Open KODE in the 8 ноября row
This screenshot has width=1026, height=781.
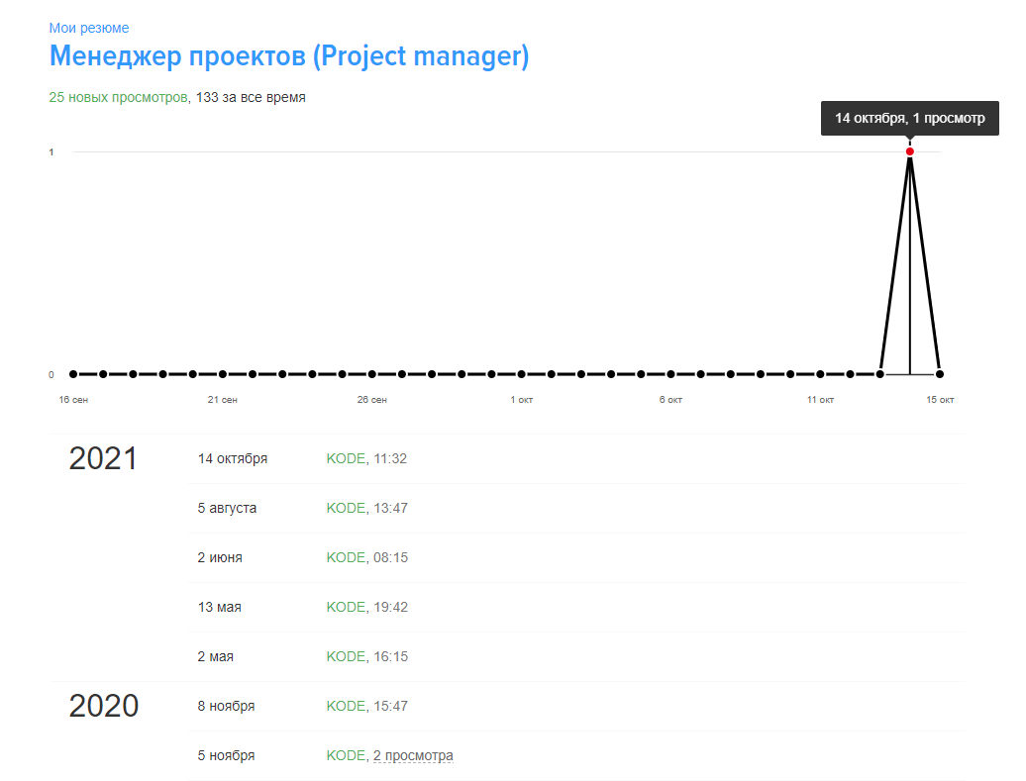tap(346, 706)
